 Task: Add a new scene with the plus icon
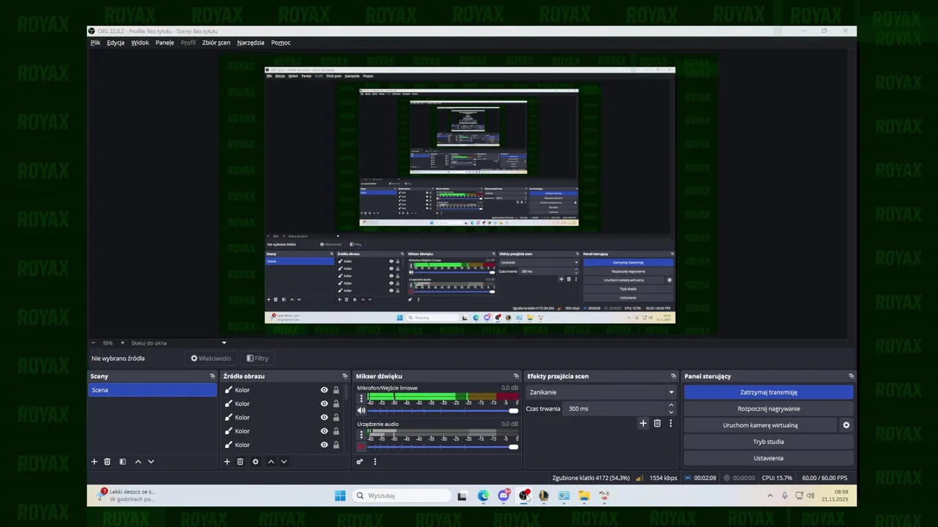click(x=94, y=462)
